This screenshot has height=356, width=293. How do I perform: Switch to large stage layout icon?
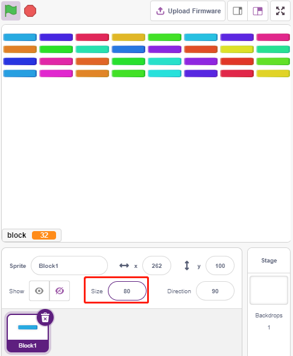(x=257, y=11)
